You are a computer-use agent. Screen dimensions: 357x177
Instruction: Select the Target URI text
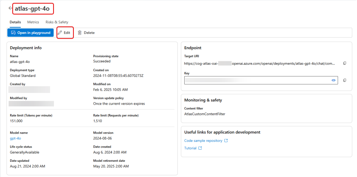pyautogui.click(x=259, y=64)
